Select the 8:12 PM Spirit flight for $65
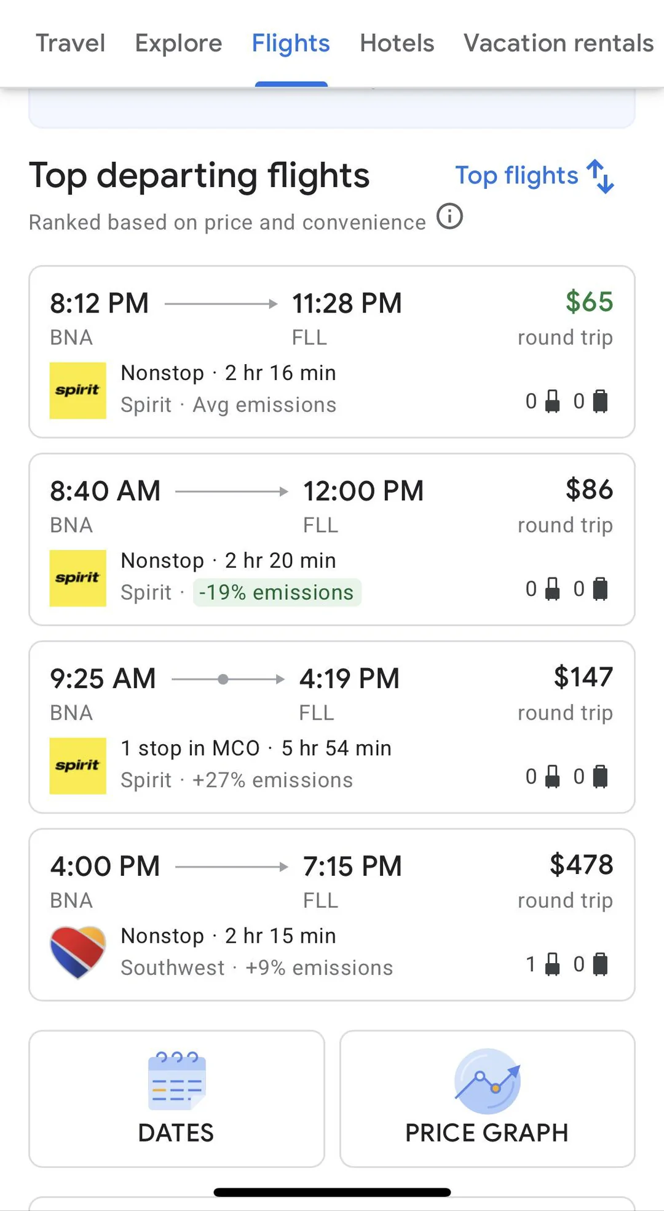Screen dimensions: 664x1211 tap(332, 352)
